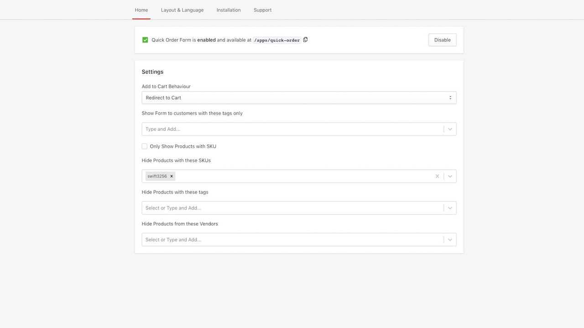584x328 pixels.
Task: Click the green enabled status checkmark
Action: click(x=145, y=40)
